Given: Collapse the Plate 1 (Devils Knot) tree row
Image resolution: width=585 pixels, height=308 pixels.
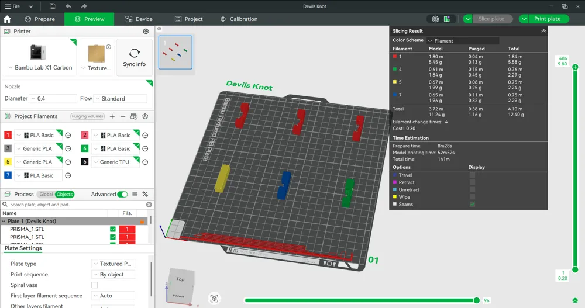Looking at the screenshot, I should pyautogui.click(x=4, y=221).
